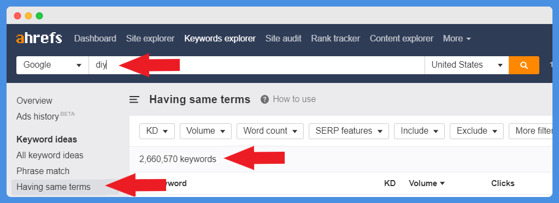Viewport: 559px width, 203px height.
Task: Click the keyword search input containing diy
Action: [x=257, y=65]
